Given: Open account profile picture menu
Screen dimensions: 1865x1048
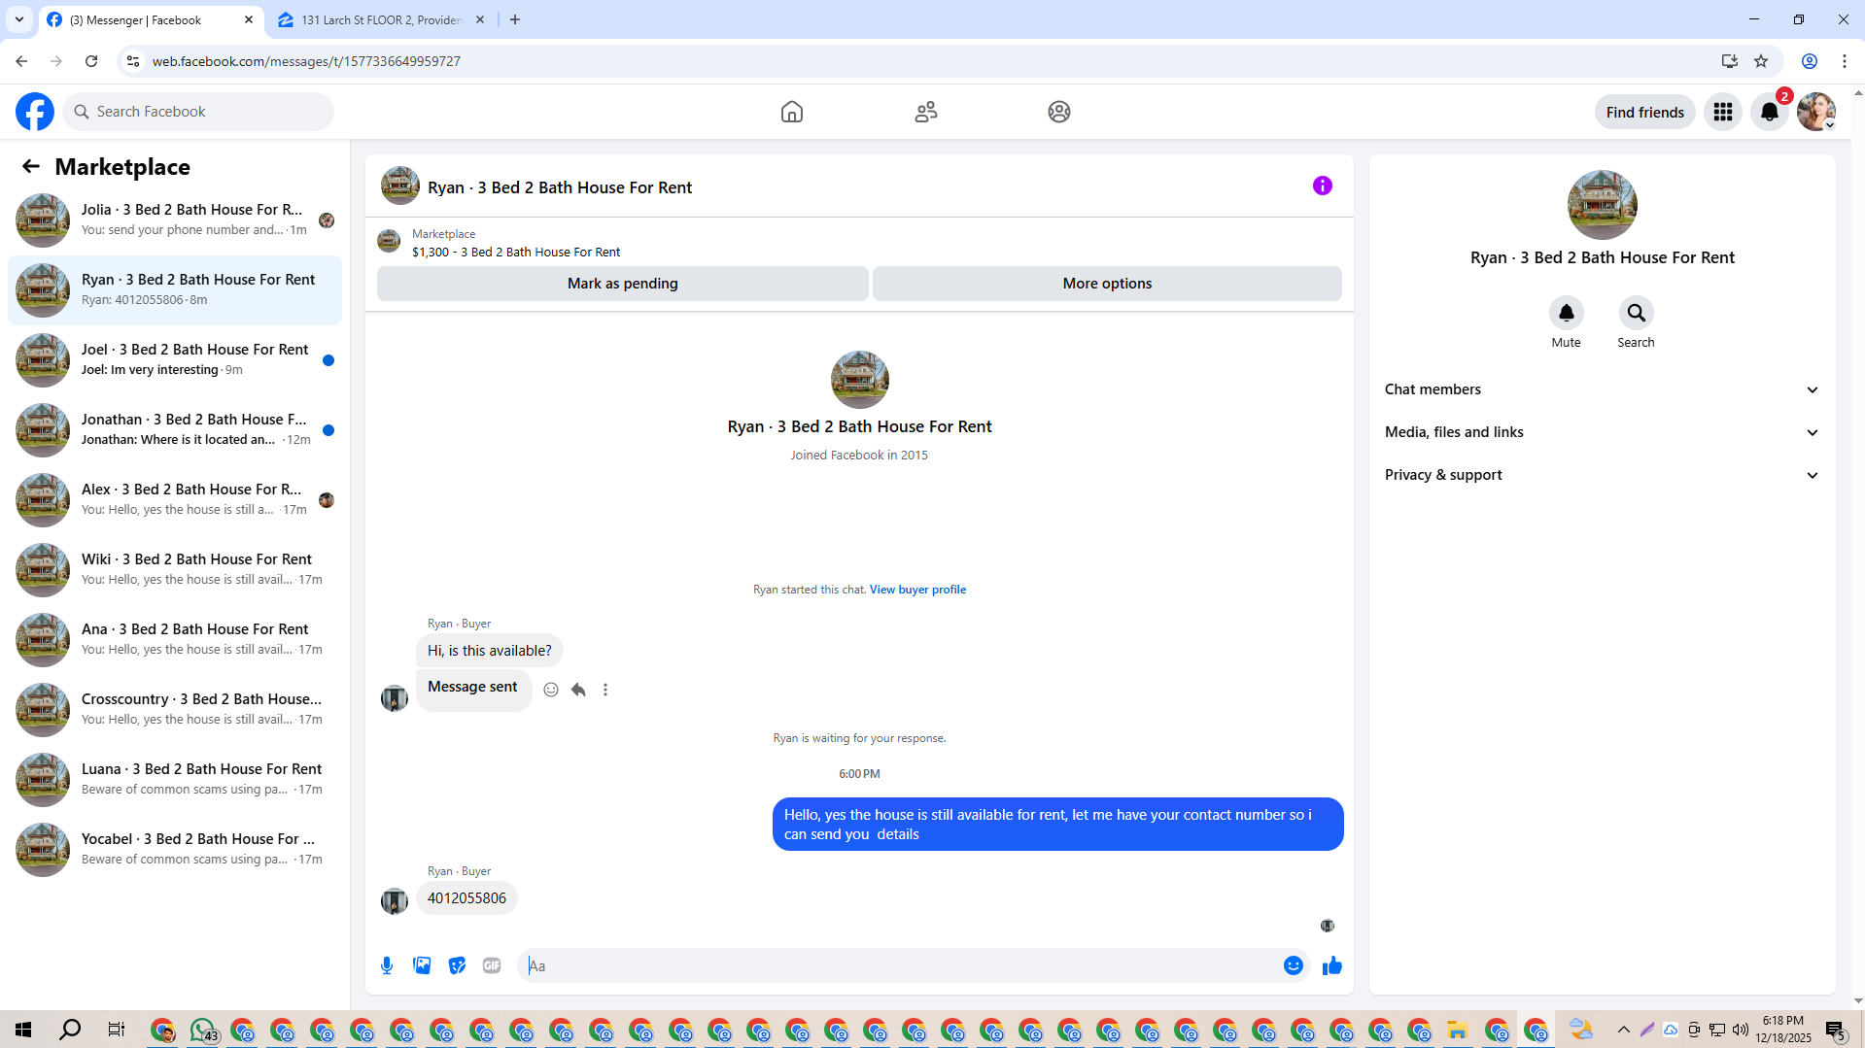Looking at the screenshot, I should (1816, 112).
